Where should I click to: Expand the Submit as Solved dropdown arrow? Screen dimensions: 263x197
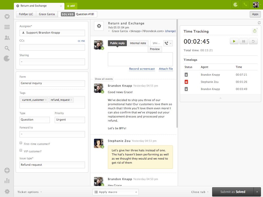coord(257,192)
